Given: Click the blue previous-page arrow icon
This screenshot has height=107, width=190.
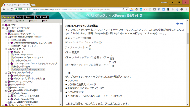Looking at the screenshot, I should pos(178,24).
